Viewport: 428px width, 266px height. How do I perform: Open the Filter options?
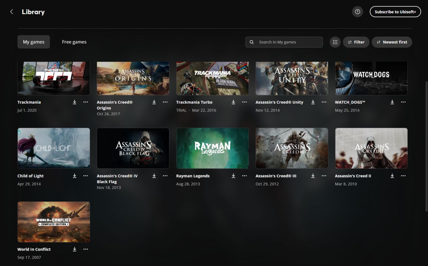356,42
